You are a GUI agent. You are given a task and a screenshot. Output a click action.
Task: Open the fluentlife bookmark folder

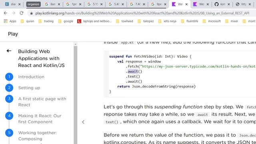189,21
